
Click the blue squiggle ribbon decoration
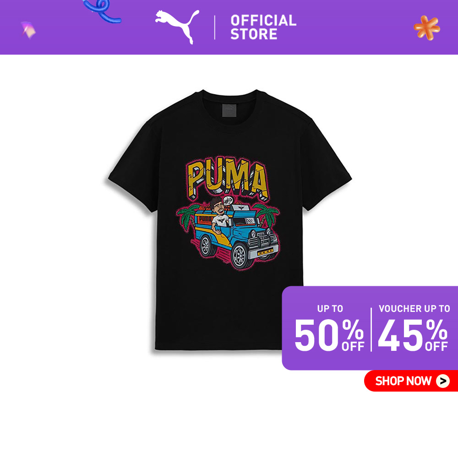point(102,11)
